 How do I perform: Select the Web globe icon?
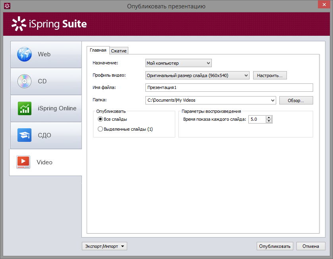24,54
